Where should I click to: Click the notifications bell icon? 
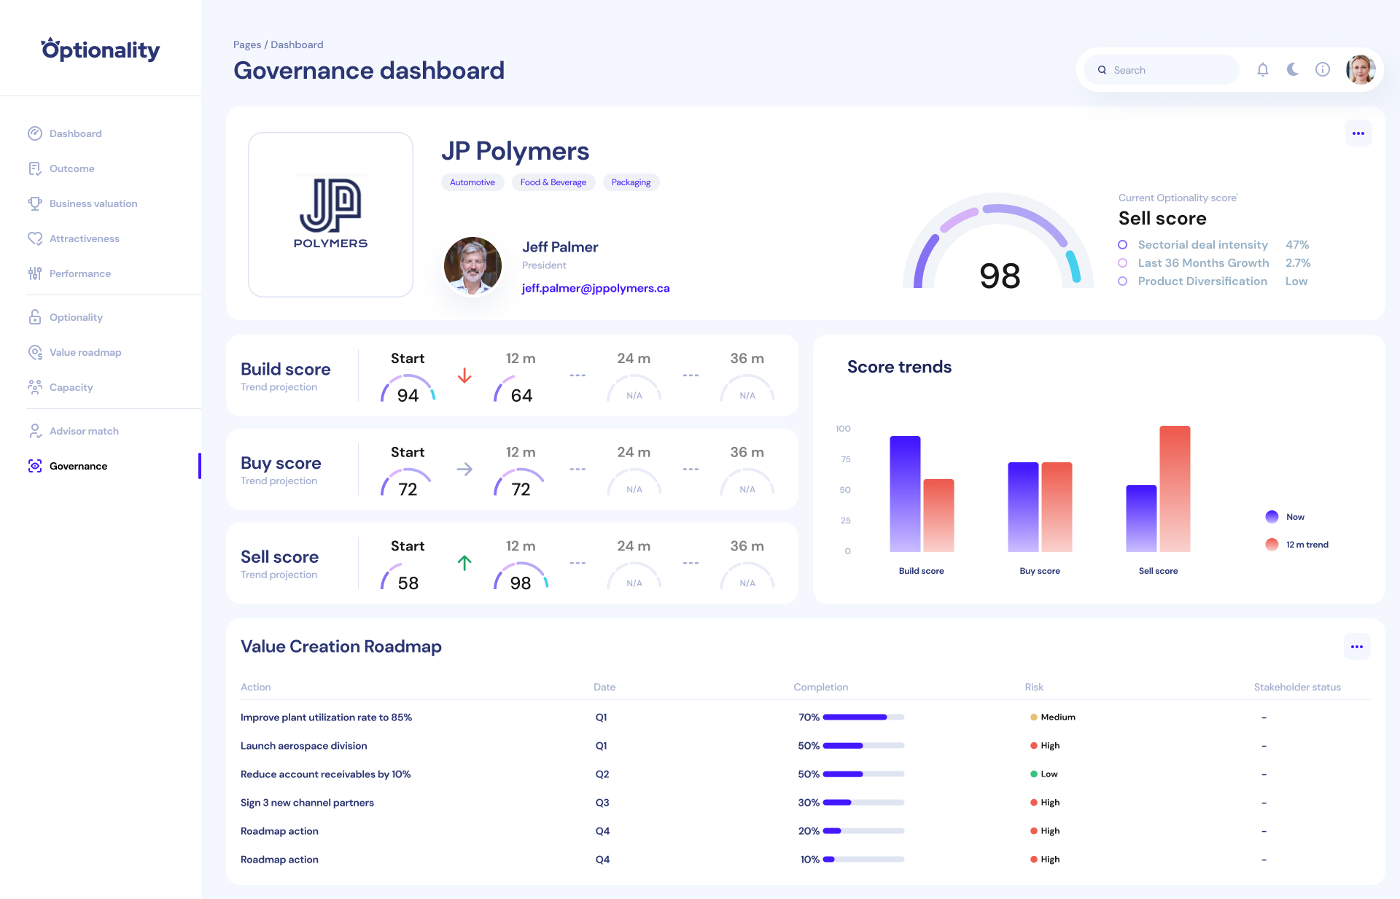(x=1262, y=69)
